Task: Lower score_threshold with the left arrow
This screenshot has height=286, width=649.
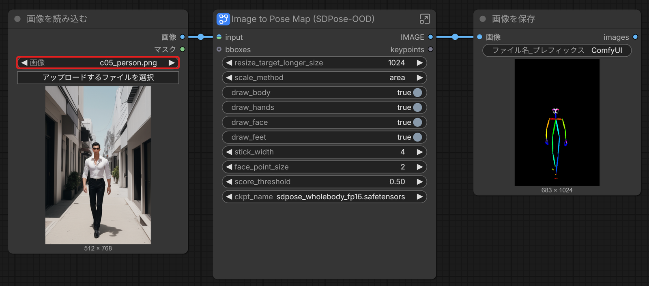Action: (229, 181)
